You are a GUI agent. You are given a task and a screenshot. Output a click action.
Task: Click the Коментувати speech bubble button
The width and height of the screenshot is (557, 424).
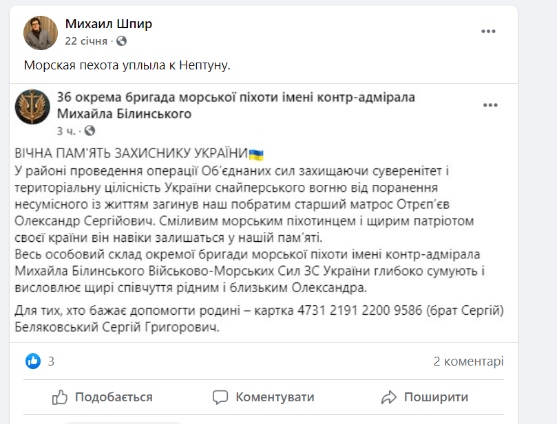point(263,397)
